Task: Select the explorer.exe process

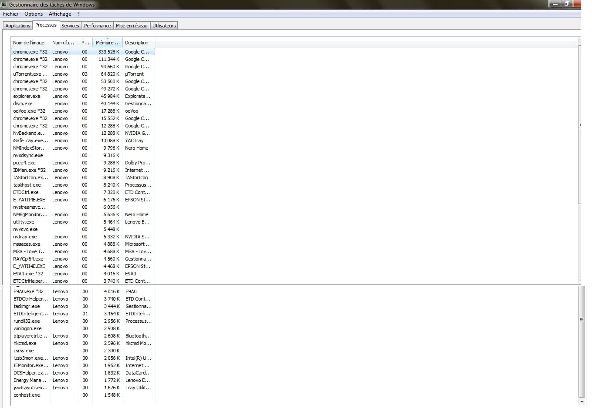Action: click(x=83, y=96)
